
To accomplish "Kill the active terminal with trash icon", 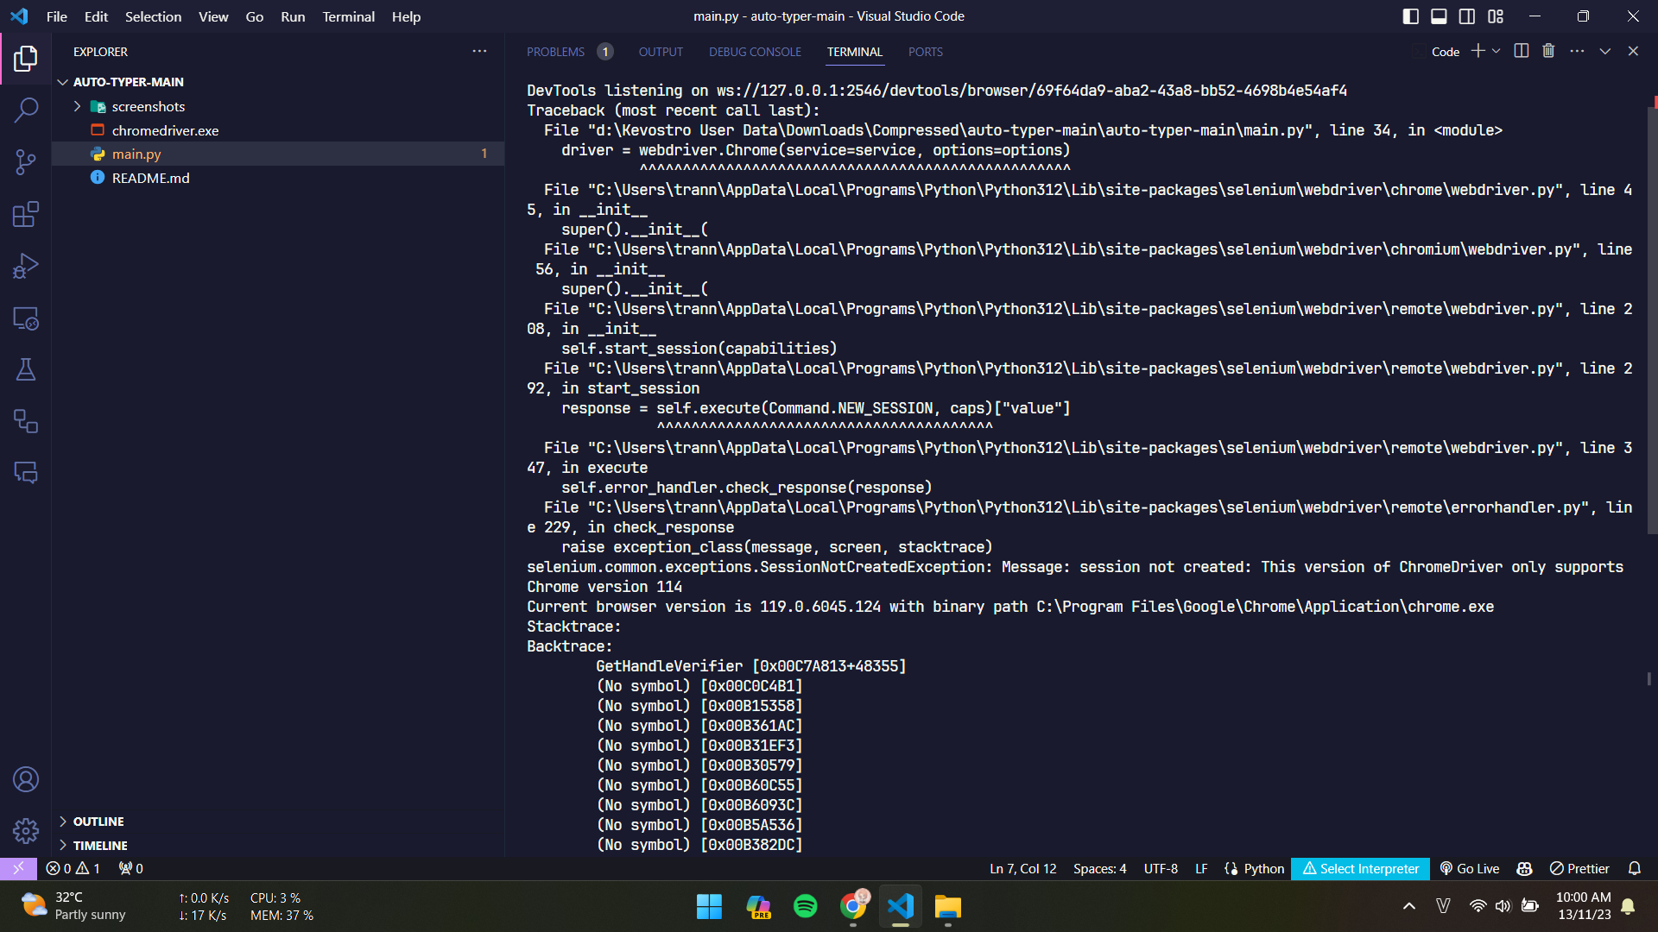I will (x=1547, y=51).
